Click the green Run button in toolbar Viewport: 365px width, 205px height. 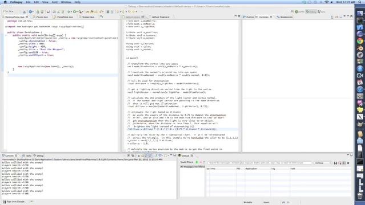pyautogui.click(x=74, y=11)
